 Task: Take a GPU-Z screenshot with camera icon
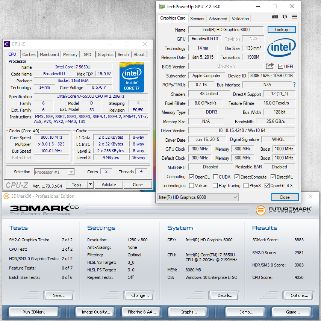(x=275, y=17)
